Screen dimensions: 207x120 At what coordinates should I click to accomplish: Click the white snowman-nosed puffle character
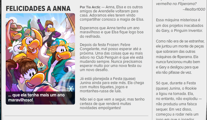point(18,50)
